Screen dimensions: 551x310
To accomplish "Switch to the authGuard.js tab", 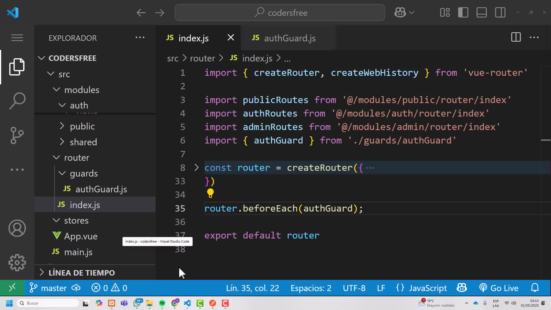I will [288, 38].
